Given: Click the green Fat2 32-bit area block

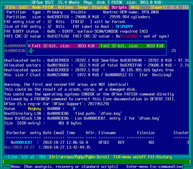Looking at the screenshot, I should (x=132, y=46).
